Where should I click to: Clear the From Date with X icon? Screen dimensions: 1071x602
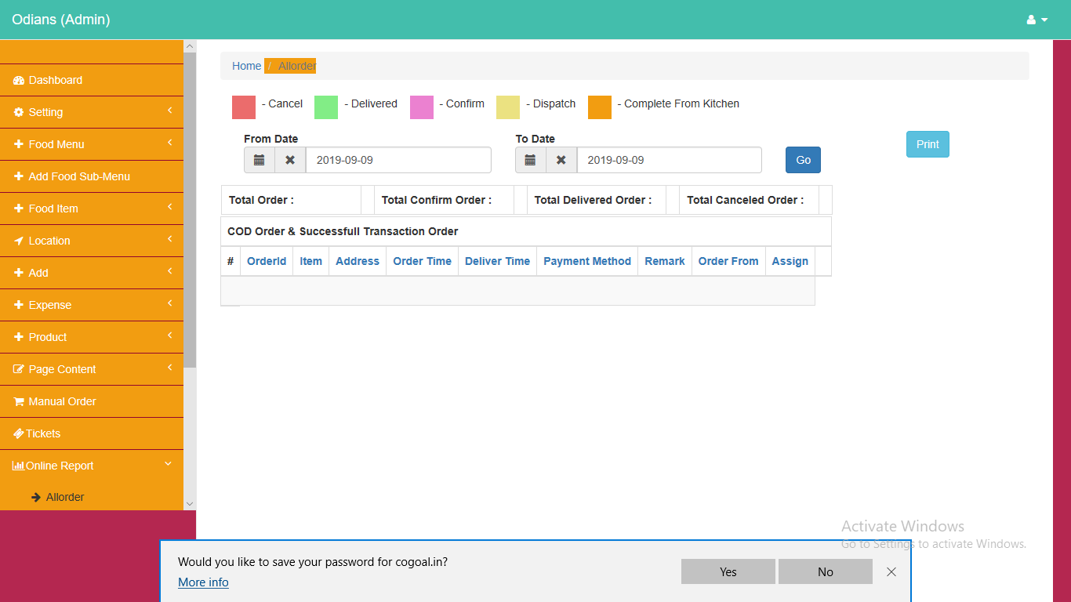290,160
